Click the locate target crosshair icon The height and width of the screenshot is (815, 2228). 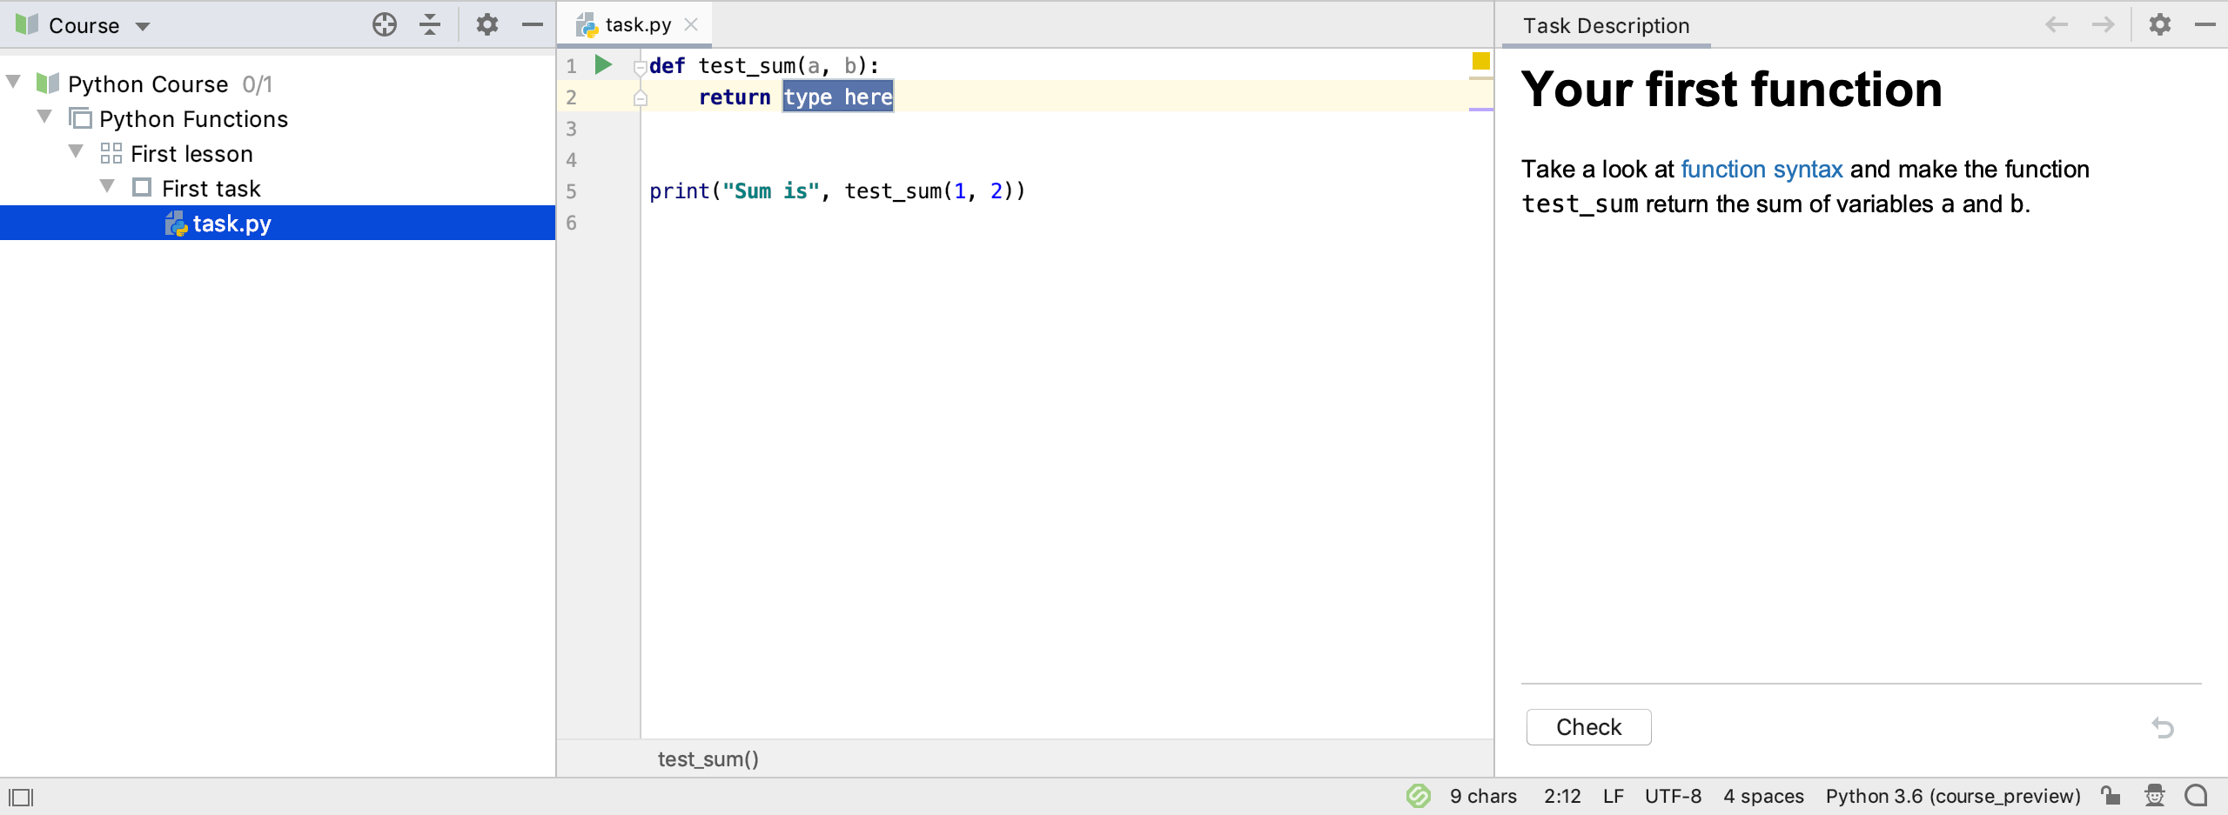(x=384, y=24)
